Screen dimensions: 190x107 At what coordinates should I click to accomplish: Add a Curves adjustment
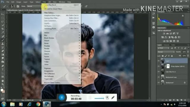pos(171,34)
